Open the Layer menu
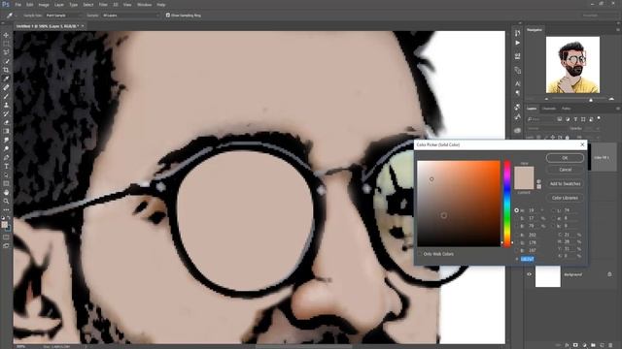 [58, 5]
